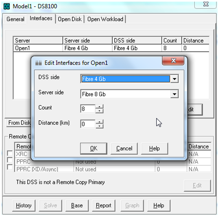Click into the Distance (km) input field
Image resolution: width=218 pixels, height=215 pixels.
click(88, 124)
